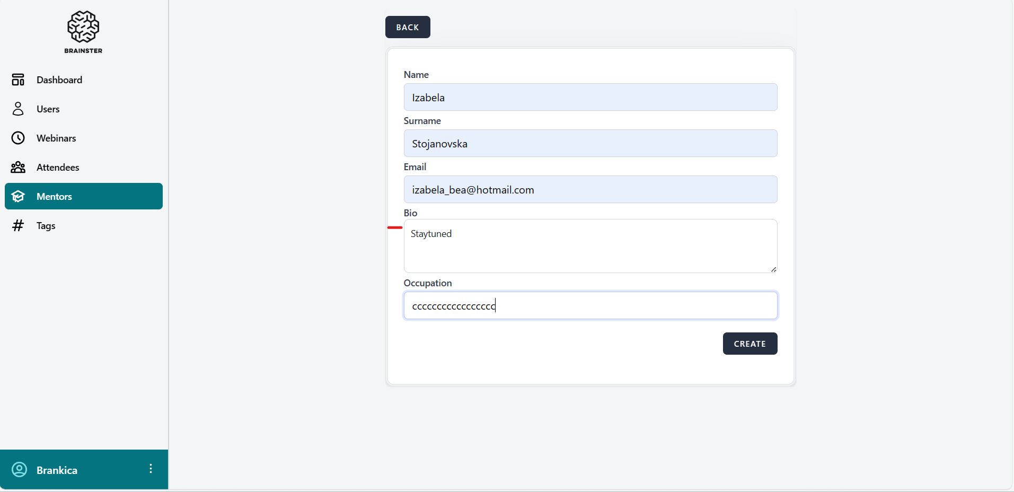Screen dimensions: 1014x492
Task: Focus the Name field containing Izabela
Action: pos(590,97)
